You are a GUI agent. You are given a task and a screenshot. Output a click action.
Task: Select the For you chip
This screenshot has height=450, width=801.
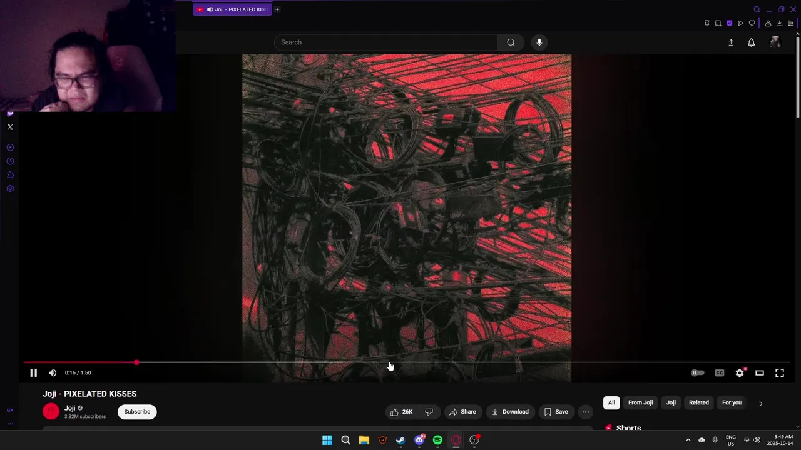click(732, 402)
